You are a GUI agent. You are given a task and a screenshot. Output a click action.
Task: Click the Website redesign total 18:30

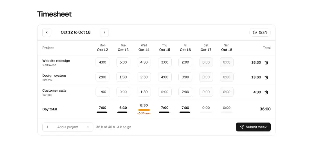click(x=256, y=62)
